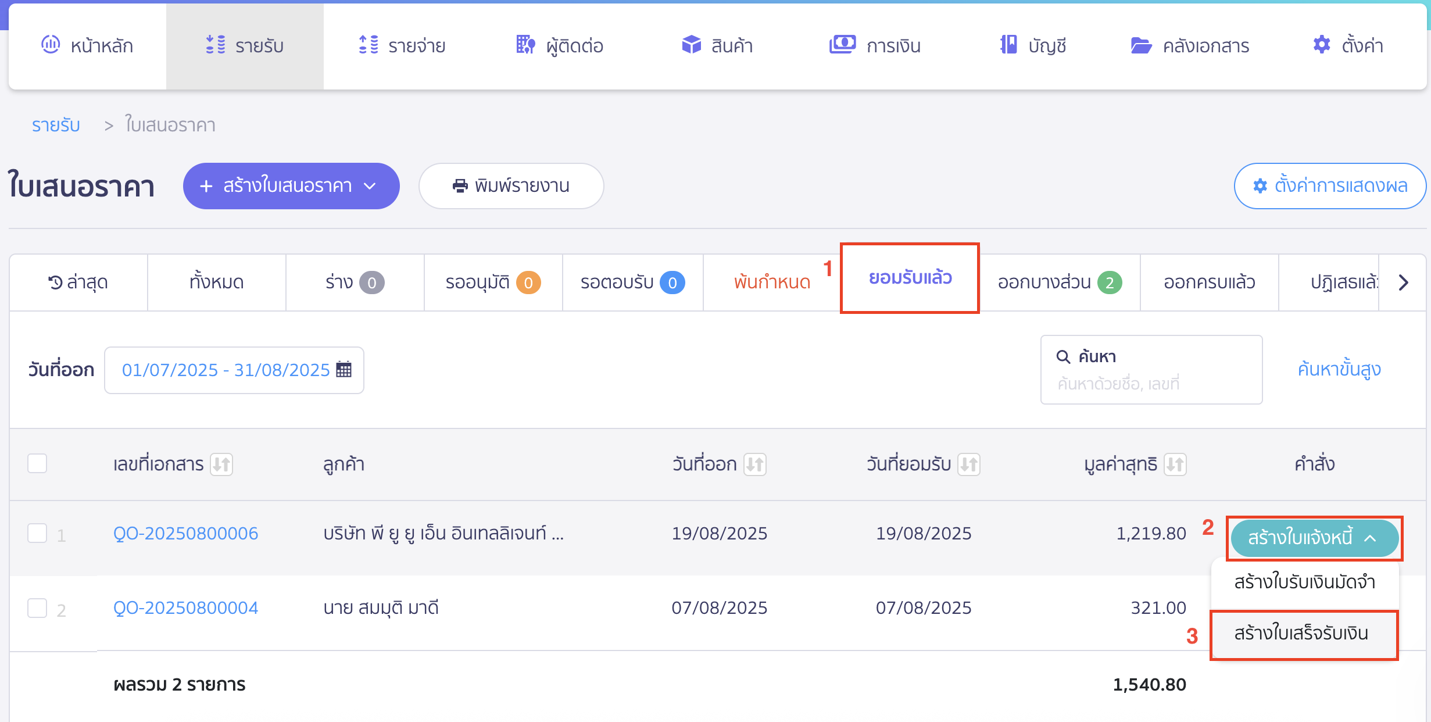Switch to the รออนุมัติ tab
The image size is (1431, 722).
(x=493, y=283)
